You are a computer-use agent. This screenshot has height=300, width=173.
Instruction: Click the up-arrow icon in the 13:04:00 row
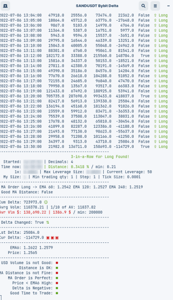pos(155,15)
